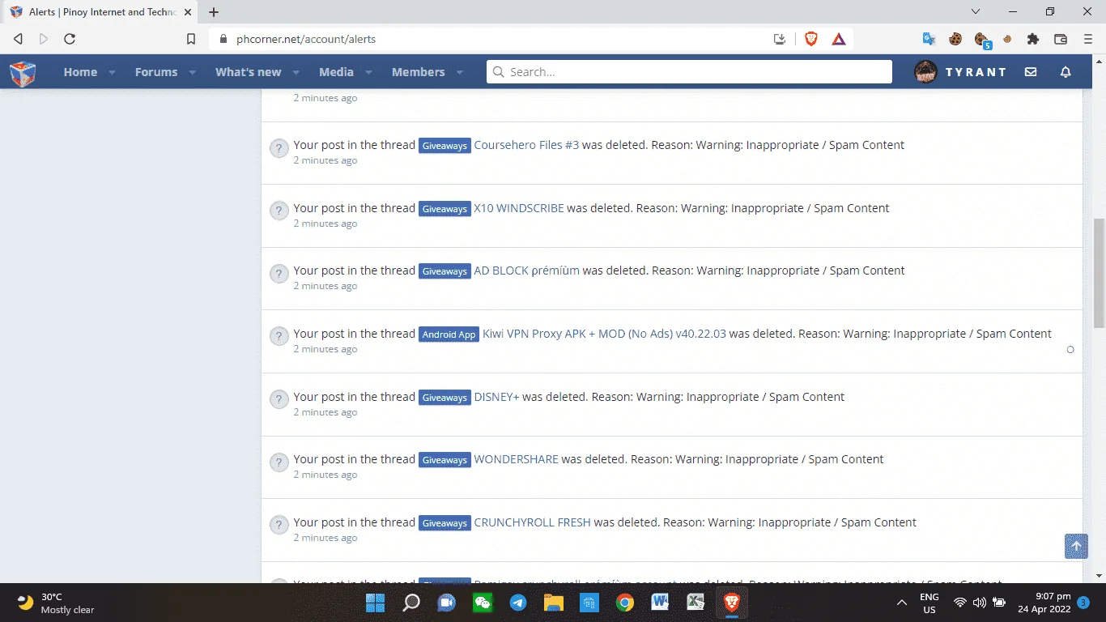This screenshot has width=1106, height=622.
Task: Open the X10 WINDSCRIBE thread link
Action: click(x=519, y=208)
